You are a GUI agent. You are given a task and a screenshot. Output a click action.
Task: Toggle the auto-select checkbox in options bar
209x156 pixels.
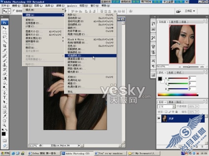pyautogui.click(x=14, y=11)
